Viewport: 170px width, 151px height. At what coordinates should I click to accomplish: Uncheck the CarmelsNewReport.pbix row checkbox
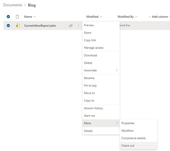pyautogui.click(x=8, y=26)
